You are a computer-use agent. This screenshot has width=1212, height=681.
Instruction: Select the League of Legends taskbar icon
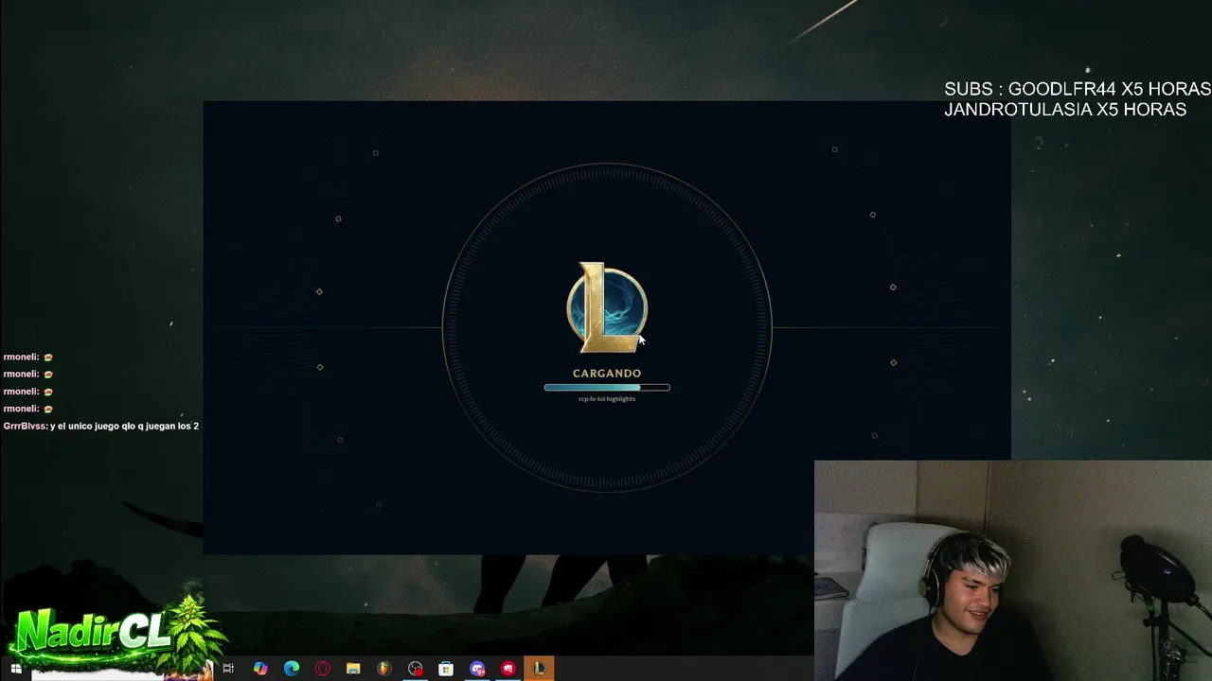coord(539,669)
